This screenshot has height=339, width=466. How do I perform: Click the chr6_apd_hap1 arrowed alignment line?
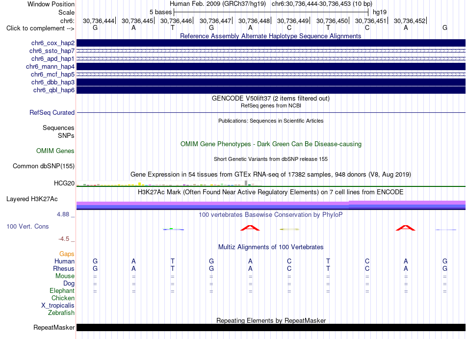click(x=271, y=58)
